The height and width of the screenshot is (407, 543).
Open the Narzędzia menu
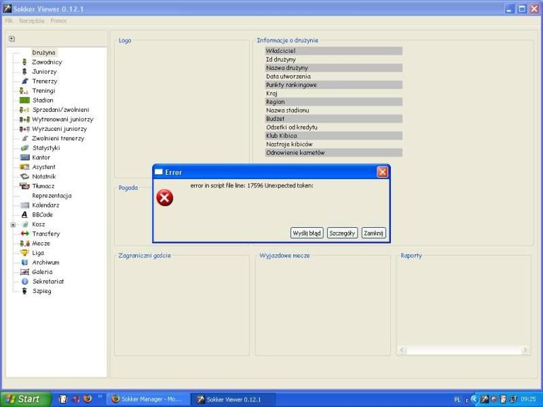31,21
